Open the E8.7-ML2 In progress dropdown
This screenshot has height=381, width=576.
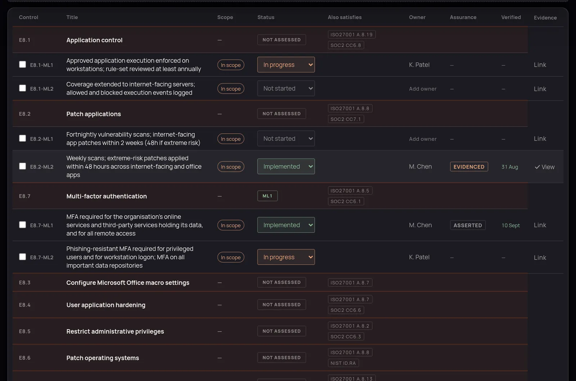coord(286,257)
